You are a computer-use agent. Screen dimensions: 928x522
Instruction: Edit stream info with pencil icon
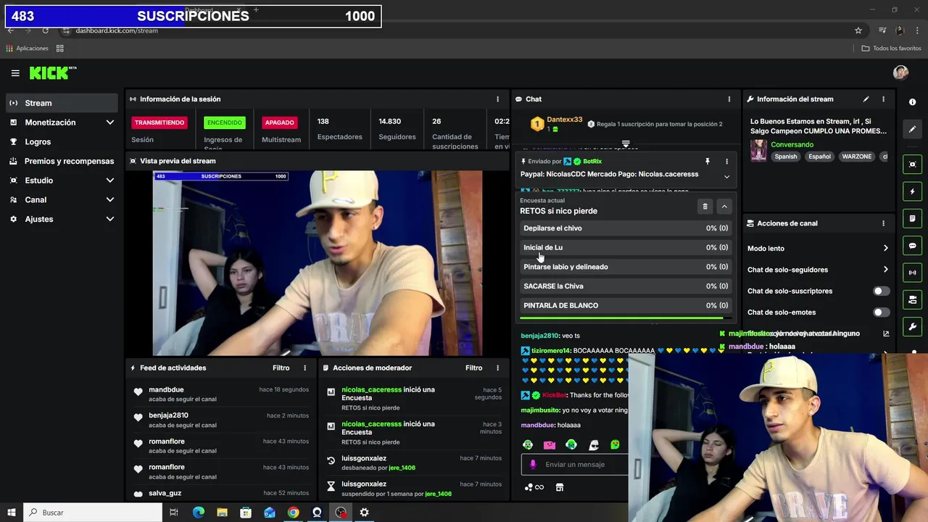pos(866,99)
